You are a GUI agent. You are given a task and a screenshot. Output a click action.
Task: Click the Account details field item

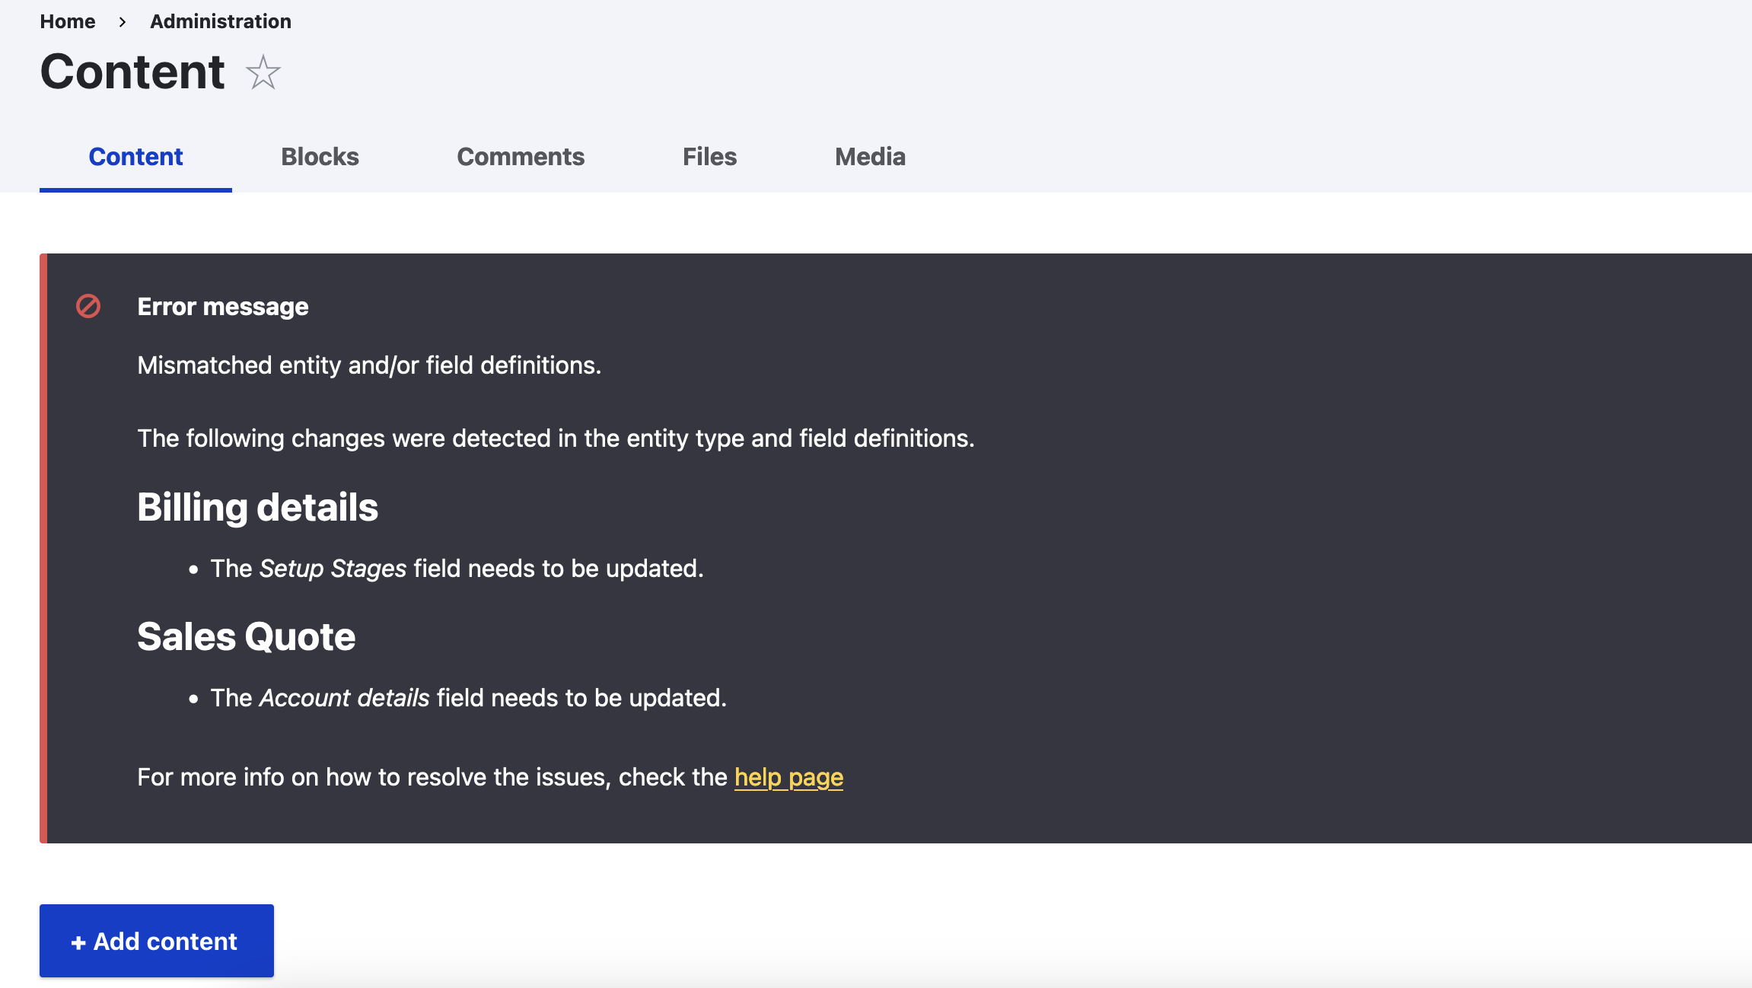click(x=468, y=698)
